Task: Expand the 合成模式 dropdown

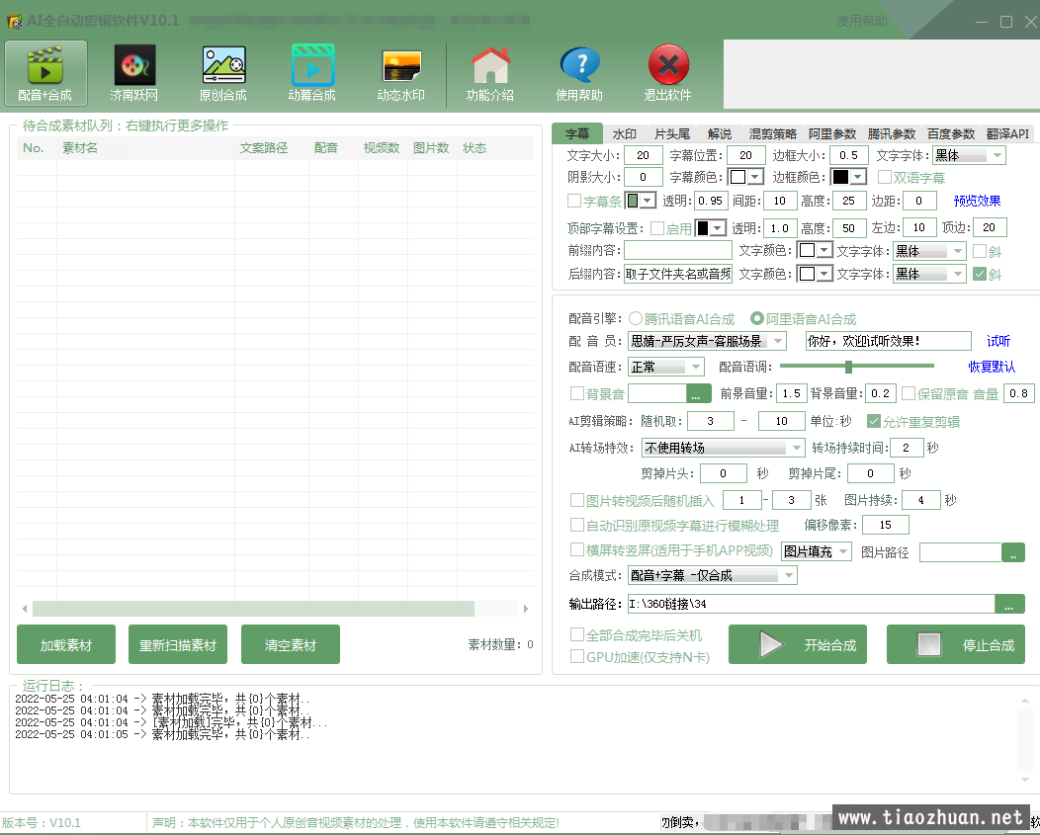Action: [713, 575]
